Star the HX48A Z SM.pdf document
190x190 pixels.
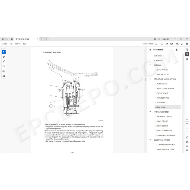coord(17,39)
